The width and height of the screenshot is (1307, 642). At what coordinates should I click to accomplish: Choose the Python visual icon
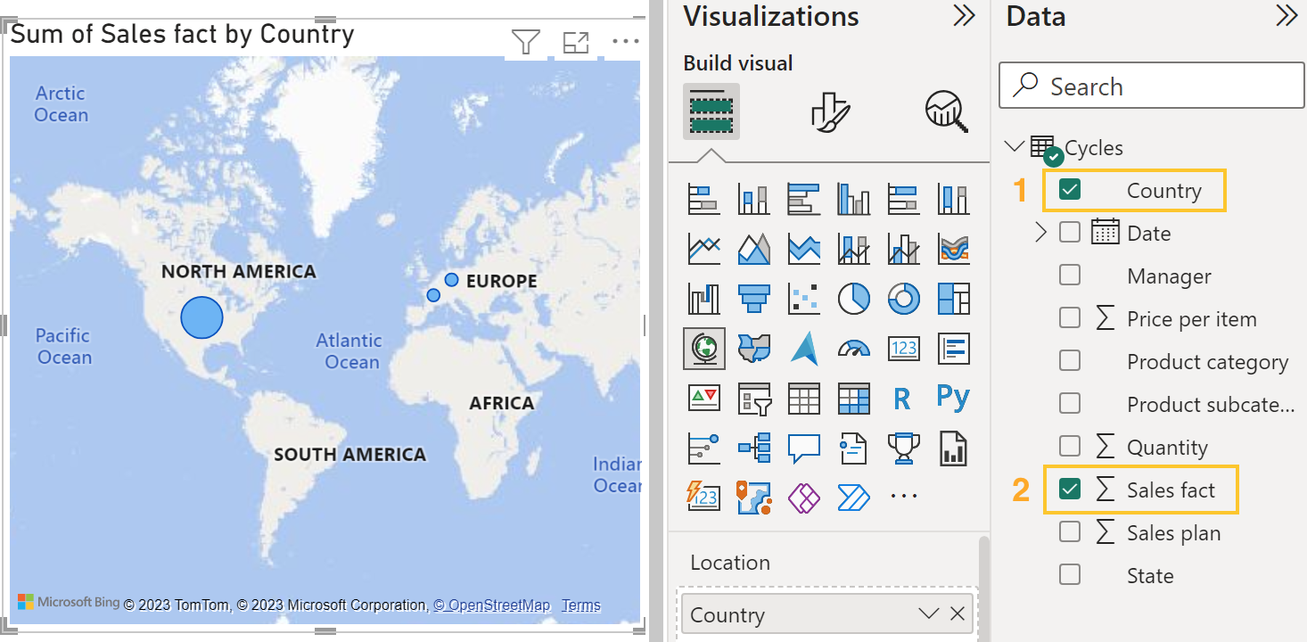click(x=953, y=398)
